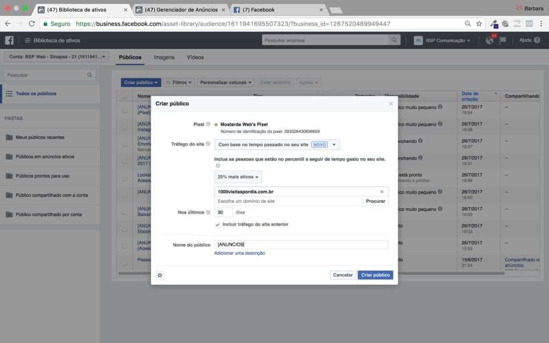
Task: Click the gear icon in the dialog footer
Action: [x=159, y=275]
